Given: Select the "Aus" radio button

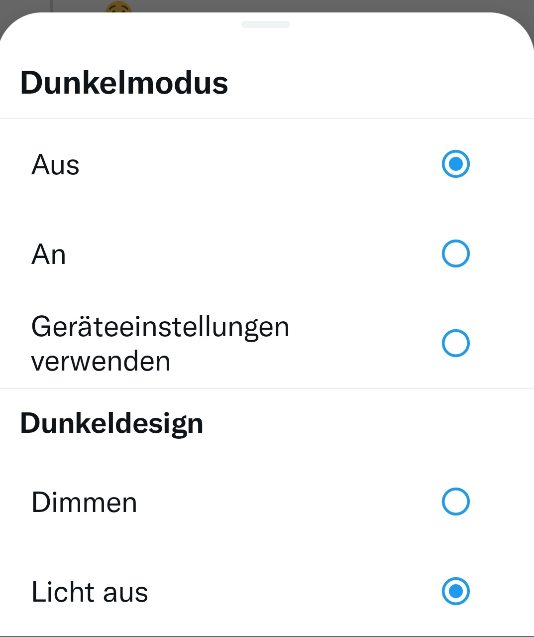Looking at the screenshot, I should click(x=455, y=164).
